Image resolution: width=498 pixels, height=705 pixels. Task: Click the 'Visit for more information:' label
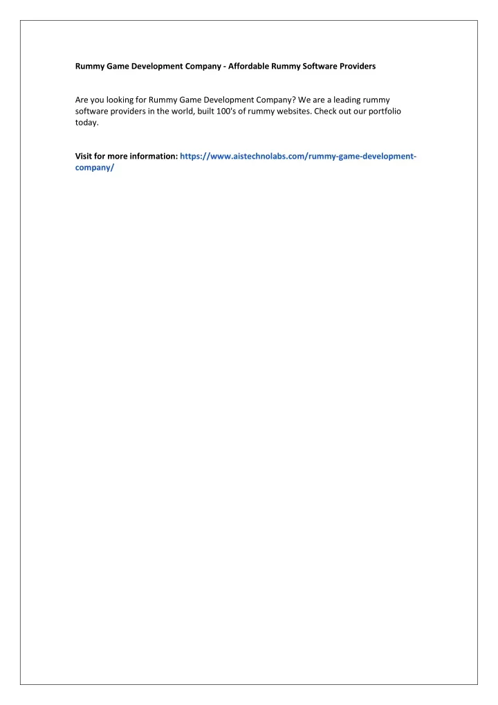pos(127,157)
